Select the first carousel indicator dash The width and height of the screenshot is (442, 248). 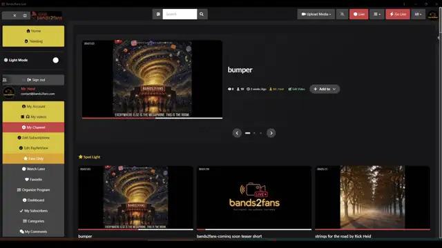[247, 133]
